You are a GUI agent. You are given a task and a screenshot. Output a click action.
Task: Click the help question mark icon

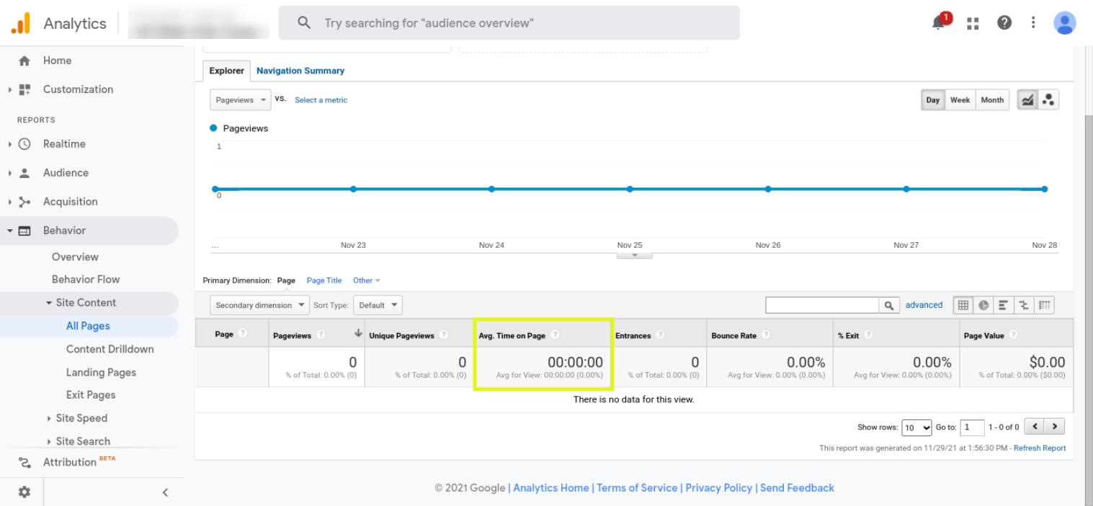click(x=1004, y=23)
